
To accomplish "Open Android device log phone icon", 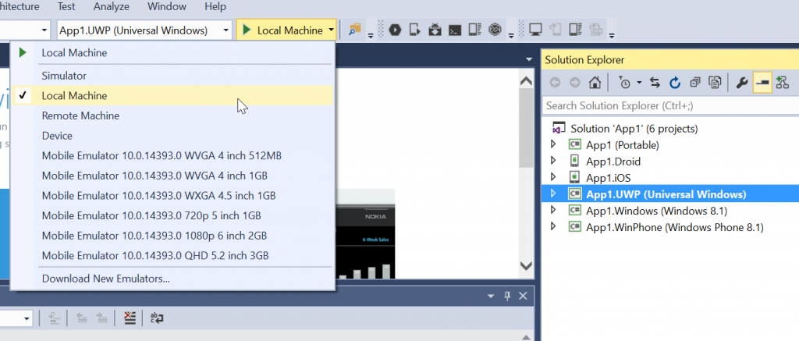I will (474, 30).
